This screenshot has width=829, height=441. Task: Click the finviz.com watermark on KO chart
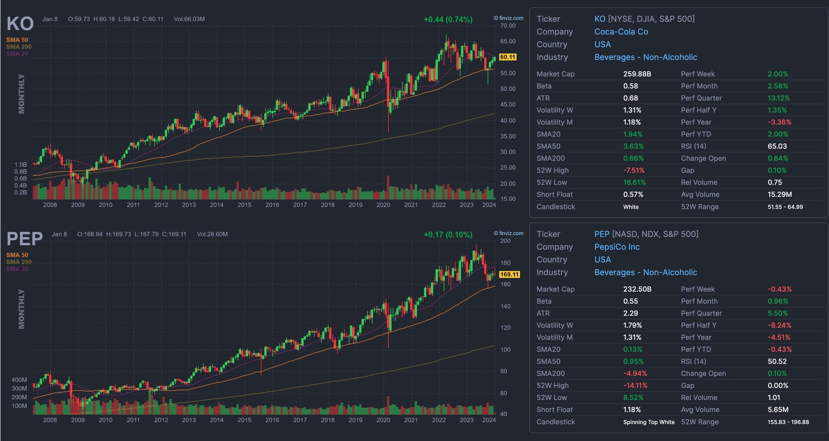point(509,18)
